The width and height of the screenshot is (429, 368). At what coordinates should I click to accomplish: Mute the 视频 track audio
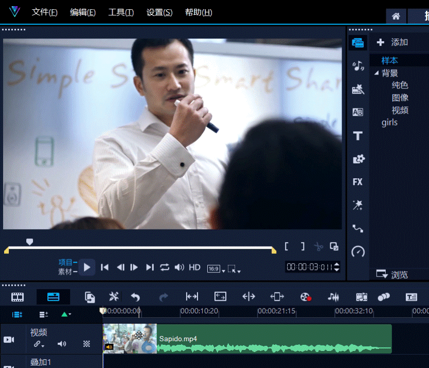click(62, 344)
